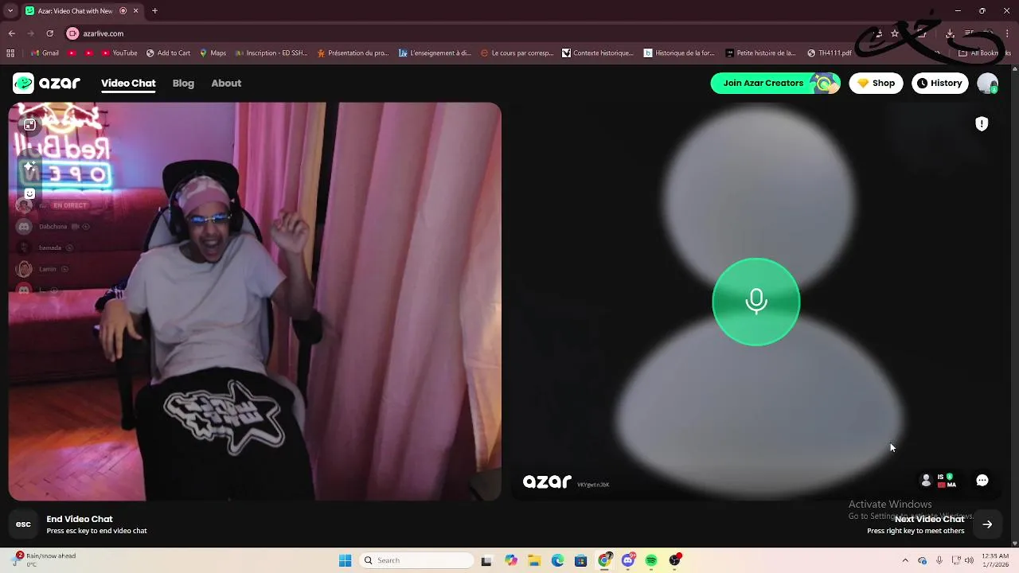Minimize the local video preview
Screen dimensions: 1019x573
pos(29,125)
